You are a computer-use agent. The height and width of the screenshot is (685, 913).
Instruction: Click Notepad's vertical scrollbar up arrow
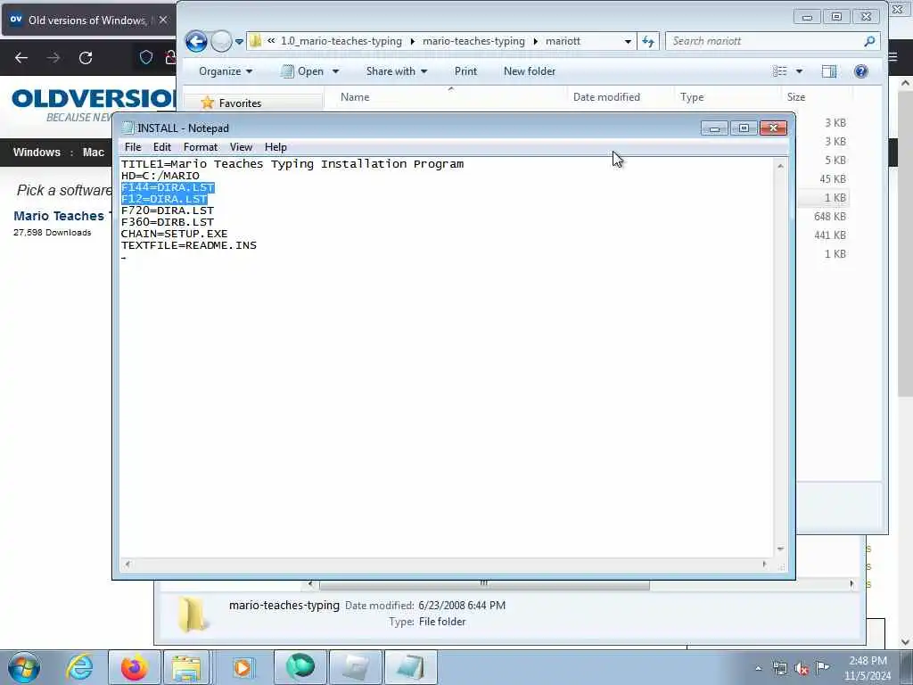[x=780, y=167]
